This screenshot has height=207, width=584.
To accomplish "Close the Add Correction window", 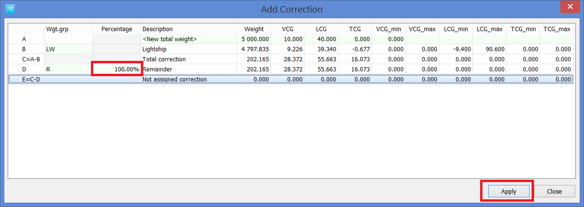I will [570, 7].
